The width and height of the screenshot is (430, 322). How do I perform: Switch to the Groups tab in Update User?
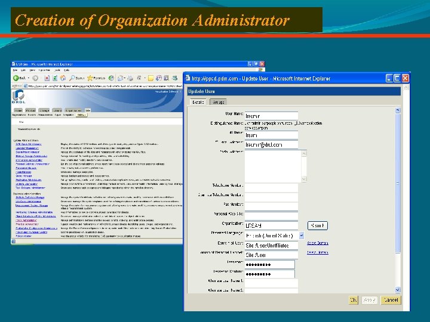pyautogui.click(x=219, y=102)
